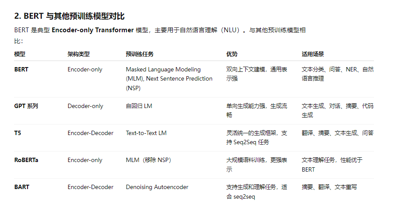Click "Decoder-only" in the GPT row

click(x=85, y=106)
